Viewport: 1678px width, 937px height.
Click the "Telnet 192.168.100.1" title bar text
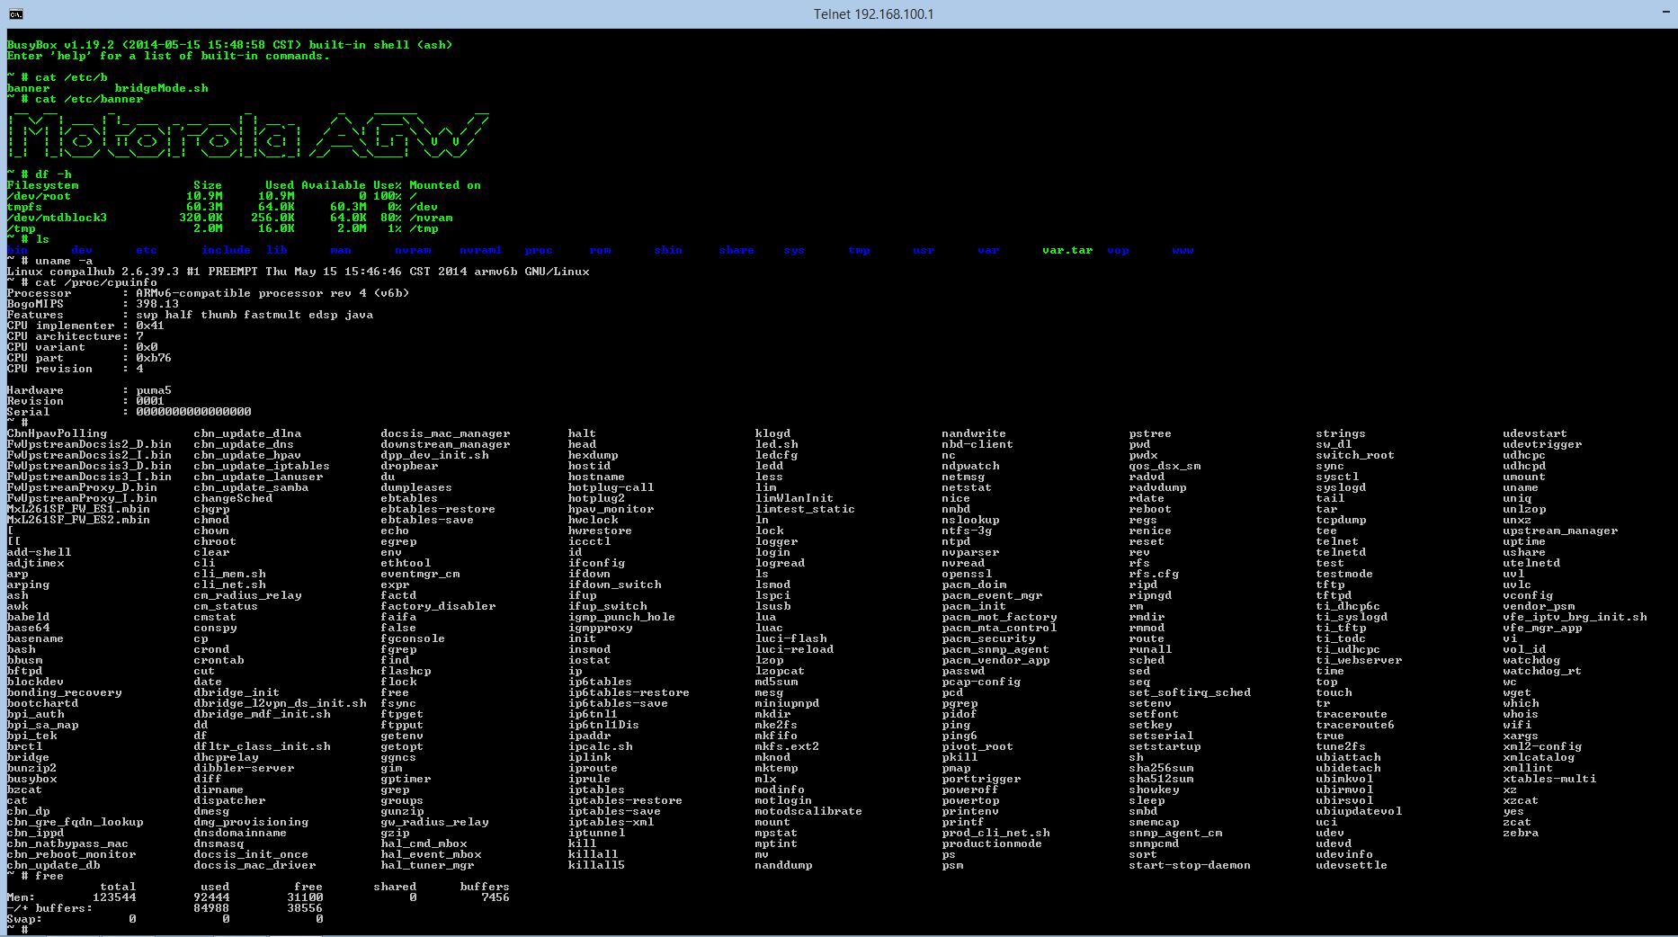pyautogui.click(x=873, y=13)
